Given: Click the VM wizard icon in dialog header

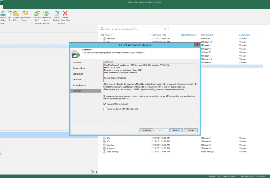Looking at the screenshot, I should [x=76, y=54].
